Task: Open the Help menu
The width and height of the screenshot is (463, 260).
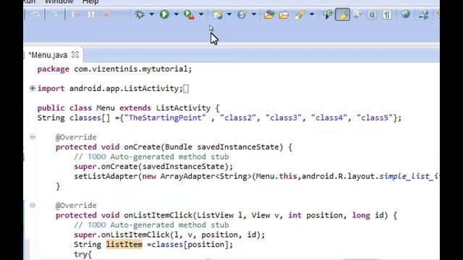Action: (90, 1)
